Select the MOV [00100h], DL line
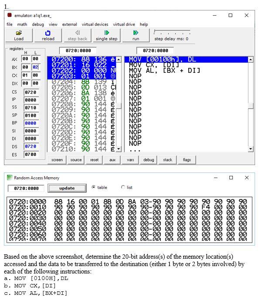Viewport: 262px width, 297px height. [186, 60]
